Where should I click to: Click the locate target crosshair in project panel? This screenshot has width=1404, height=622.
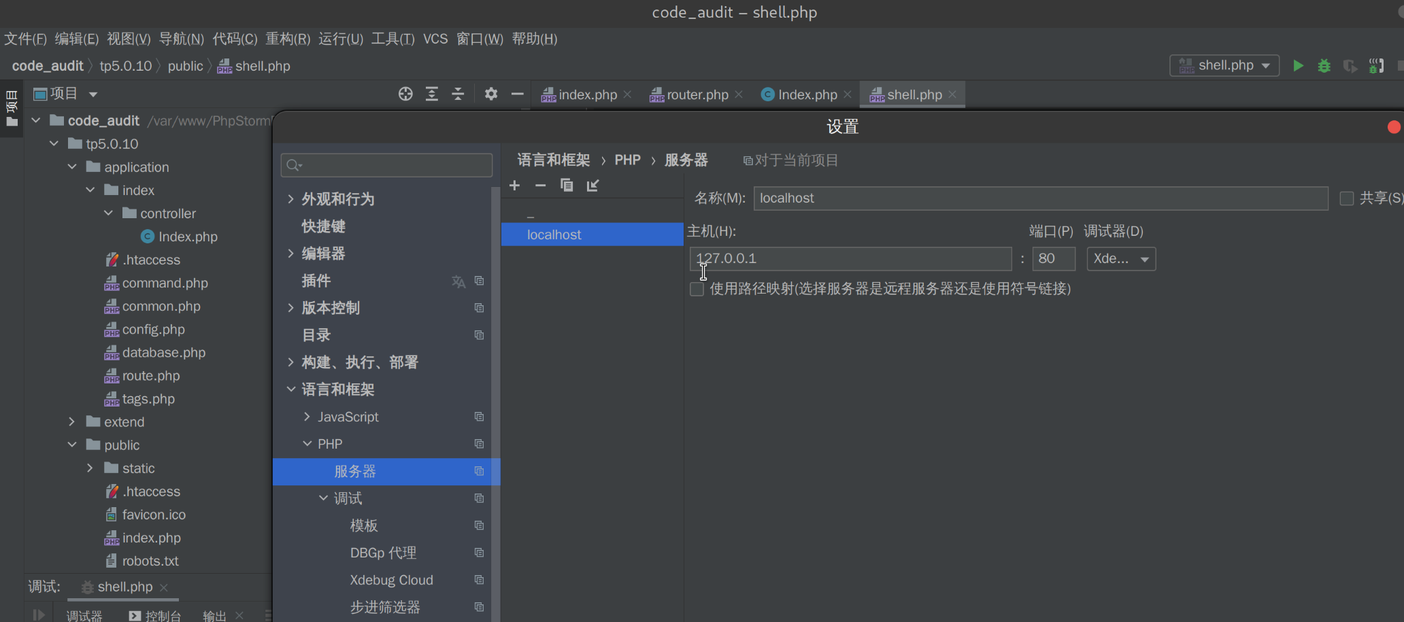tap(405, 94)
